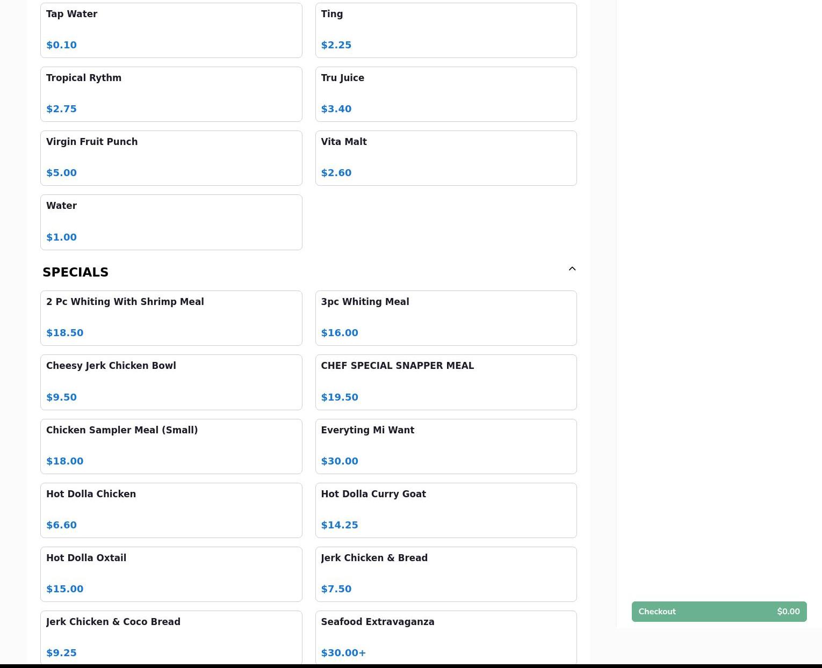Select Chicken Sampler Meal (Small)
Screen dimensions: 822x668
click(x=171, y=446)
